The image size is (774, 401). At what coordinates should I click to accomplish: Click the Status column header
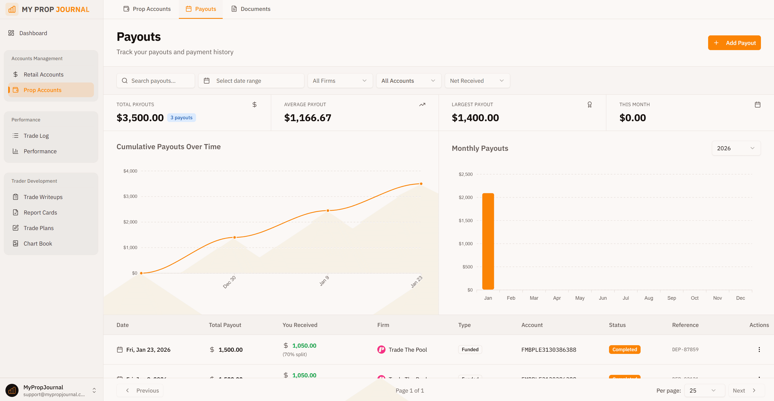coord(617,325)
